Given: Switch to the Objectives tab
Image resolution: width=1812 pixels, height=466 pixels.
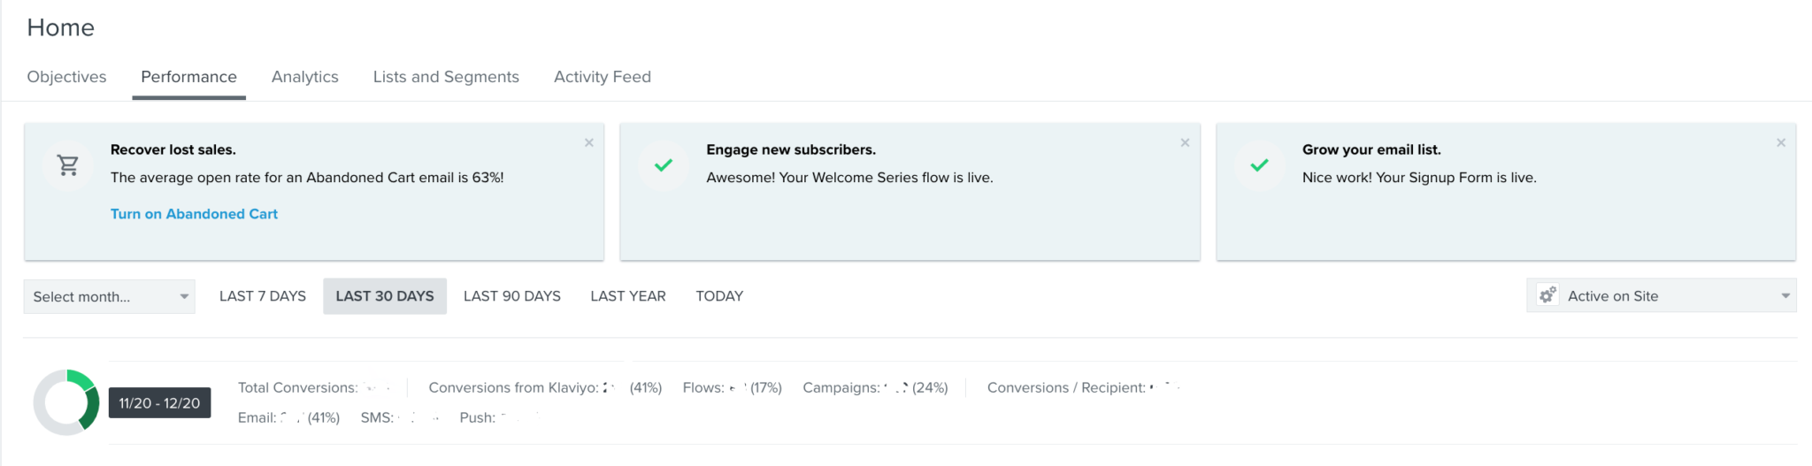Looking at the screenshot, I should click(x=67, y=77).
